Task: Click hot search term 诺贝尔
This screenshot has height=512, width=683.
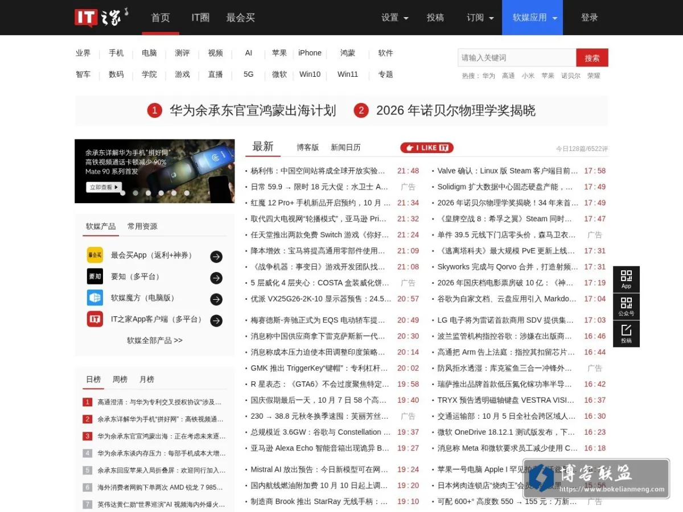Action: coord(571,76)
